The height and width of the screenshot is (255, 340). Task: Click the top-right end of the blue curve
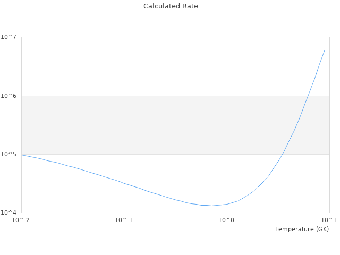point(325,49)
